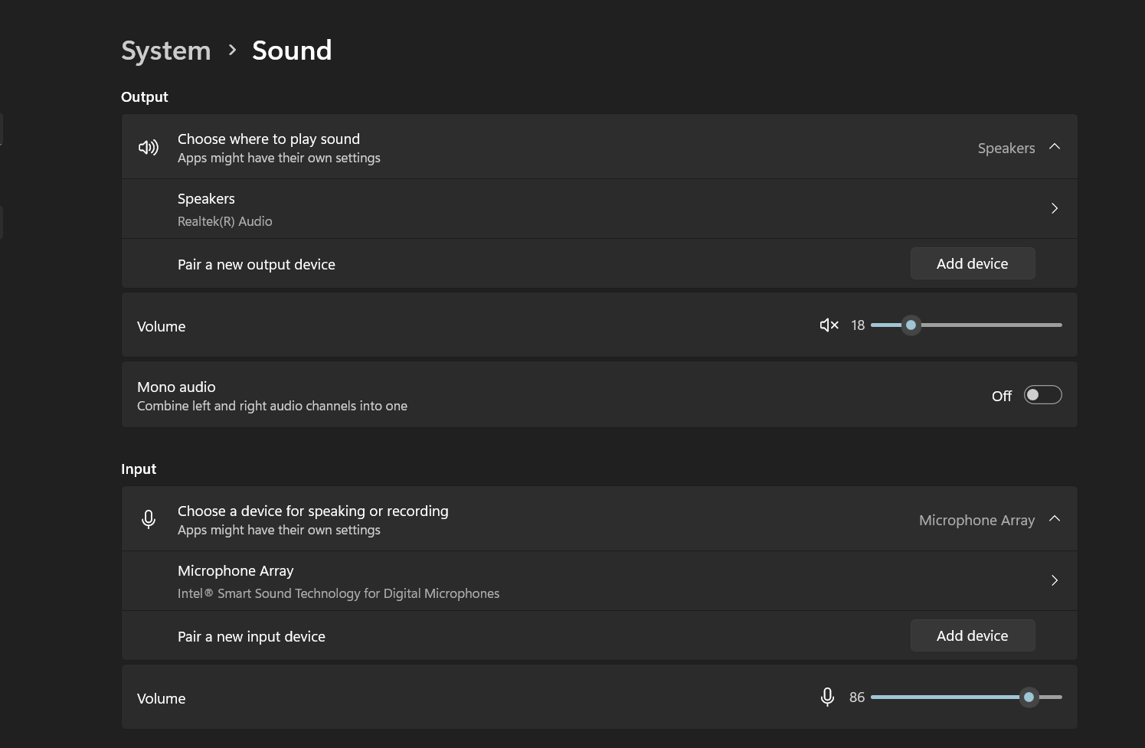The height and width of the screenshot is (748, 1145).
Task: Collapse the input device list chevron
Action: (x=1055, y=519)
